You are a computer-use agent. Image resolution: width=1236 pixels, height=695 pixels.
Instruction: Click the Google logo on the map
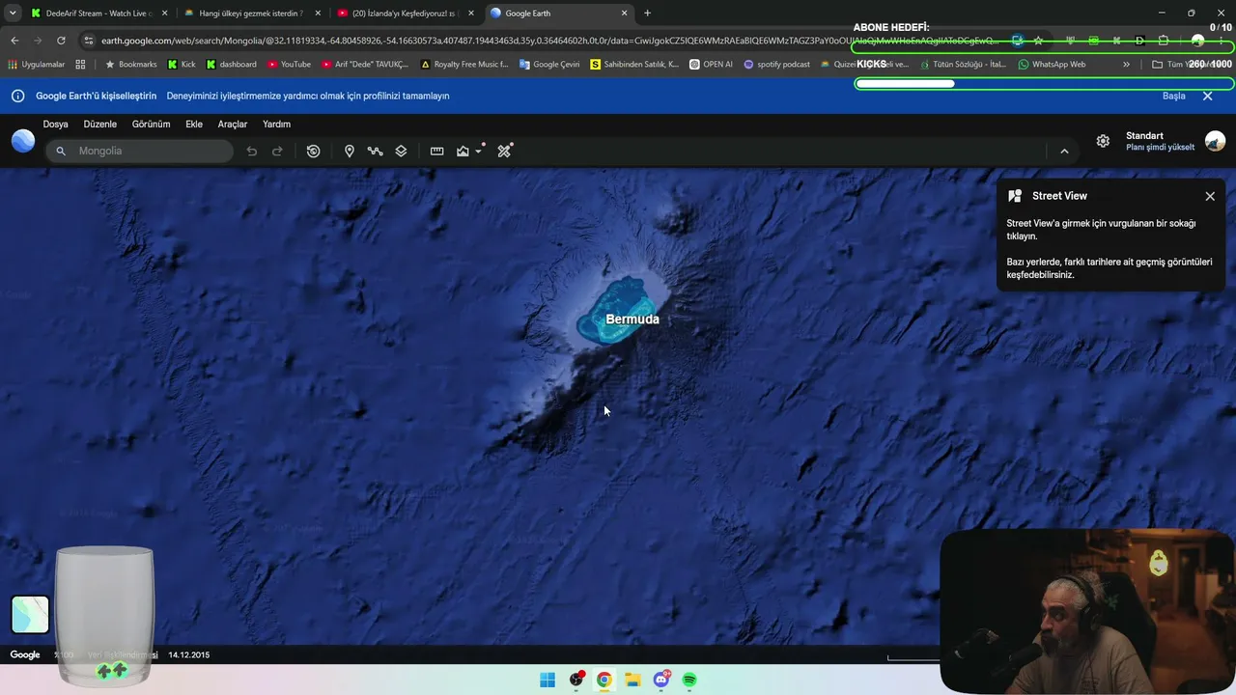tap(25, 655)
